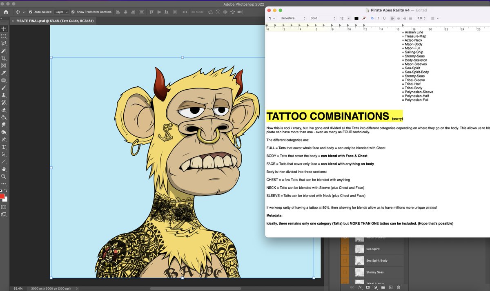Click the red foreground color swatch

click(2, 196)
